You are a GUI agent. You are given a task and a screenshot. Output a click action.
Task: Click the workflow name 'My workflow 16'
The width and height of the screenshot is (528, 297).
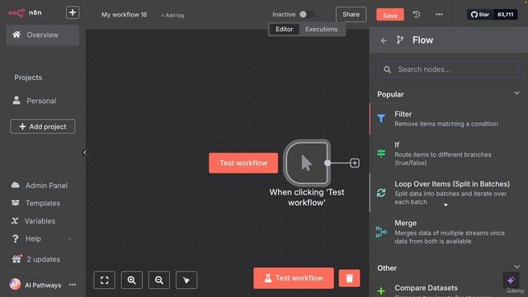125,15
